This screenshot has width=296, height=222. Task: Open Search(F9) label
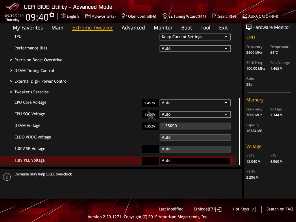pos(227,16)
